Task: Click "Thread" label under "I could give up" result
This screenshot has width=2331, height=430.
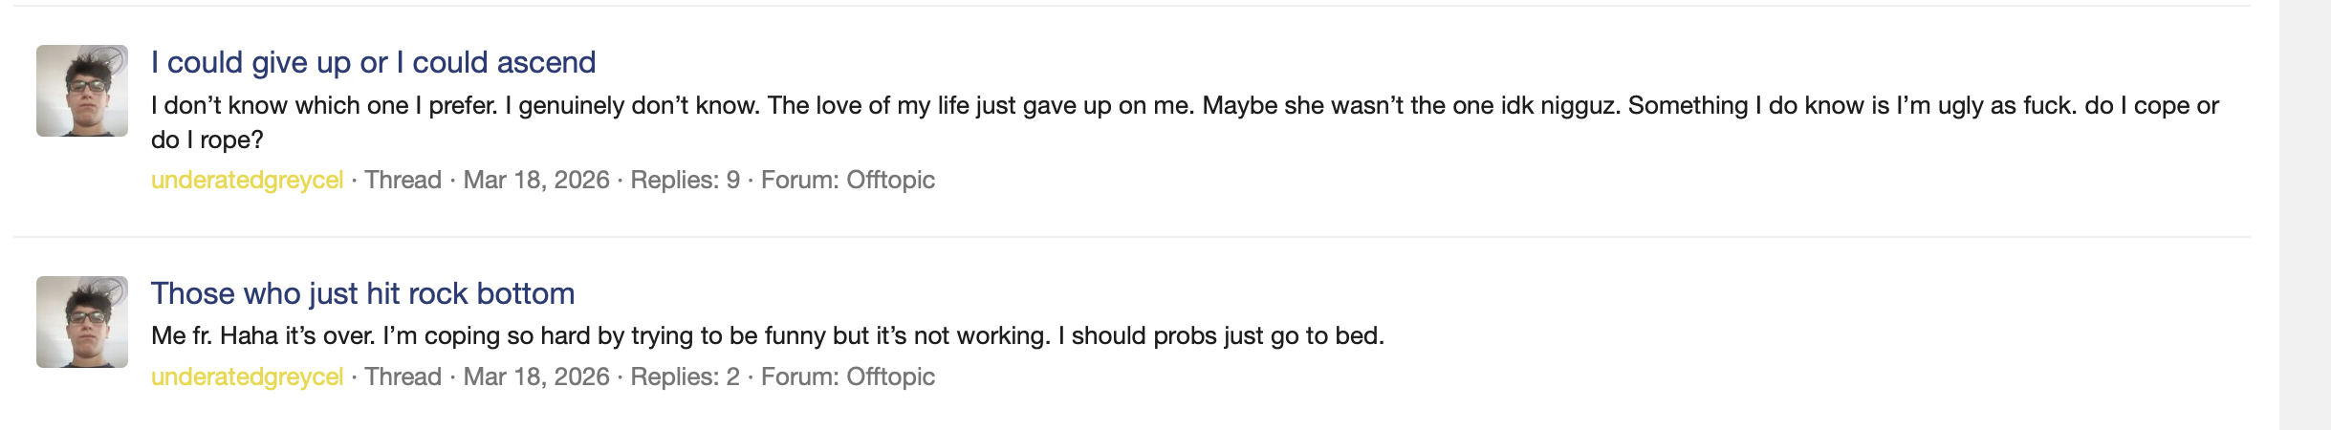Action: pos(403,181)
